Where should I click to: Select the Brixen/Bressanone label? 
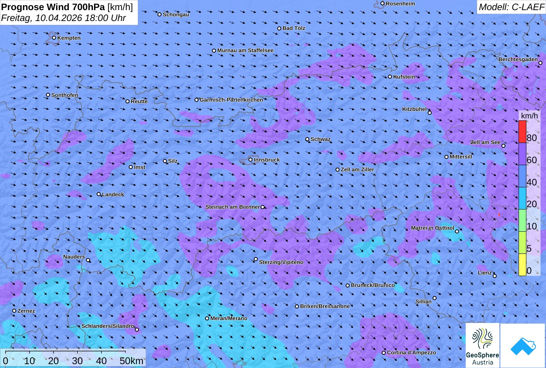325,306
